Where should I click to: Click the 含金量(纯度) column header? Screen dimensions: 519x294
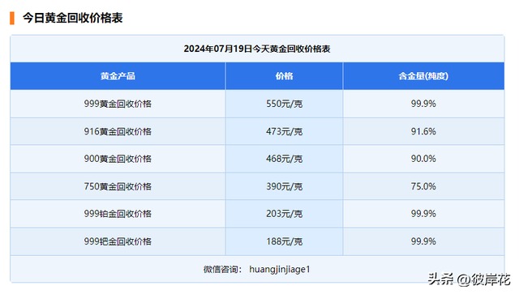click(423, 76)
